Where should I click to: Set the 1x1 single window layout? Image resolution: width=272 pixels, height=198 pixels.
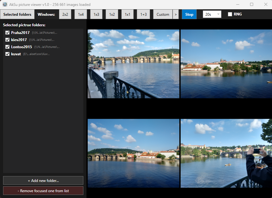point(128,15)
